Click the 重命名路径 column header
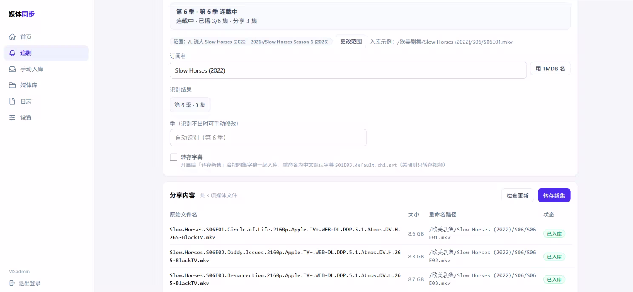633x292 pixels. 443,215
